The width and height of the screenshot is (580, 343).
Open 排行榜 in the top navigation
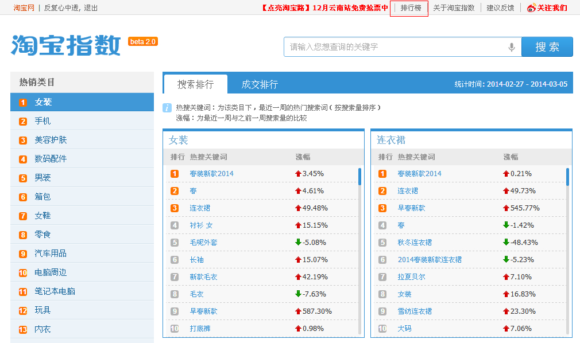tap(411, 8)
